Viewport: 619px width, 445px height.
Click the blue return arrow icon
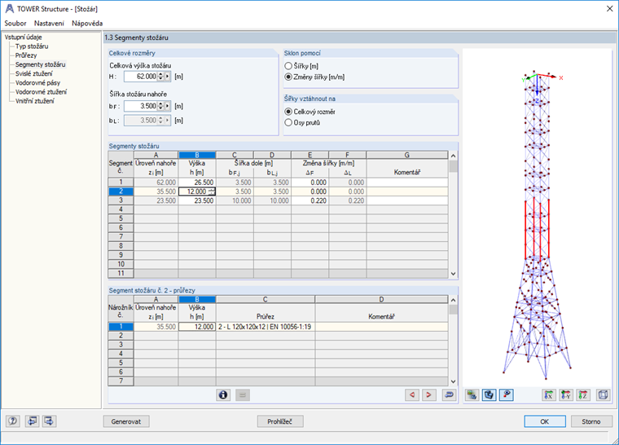[x=449, y=394]
